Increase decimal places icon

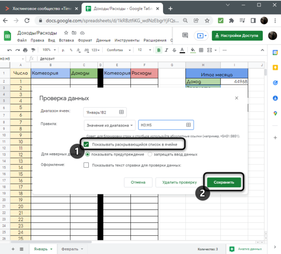[86, 50]
